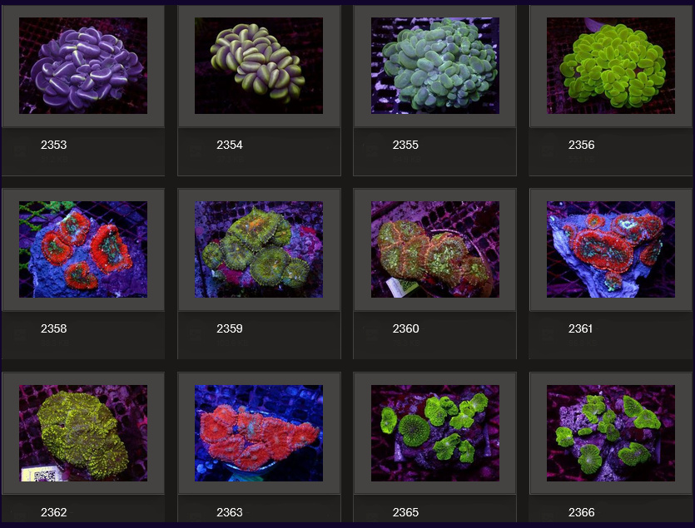Click the file name label 2363
695x528 pixels.
230,512
